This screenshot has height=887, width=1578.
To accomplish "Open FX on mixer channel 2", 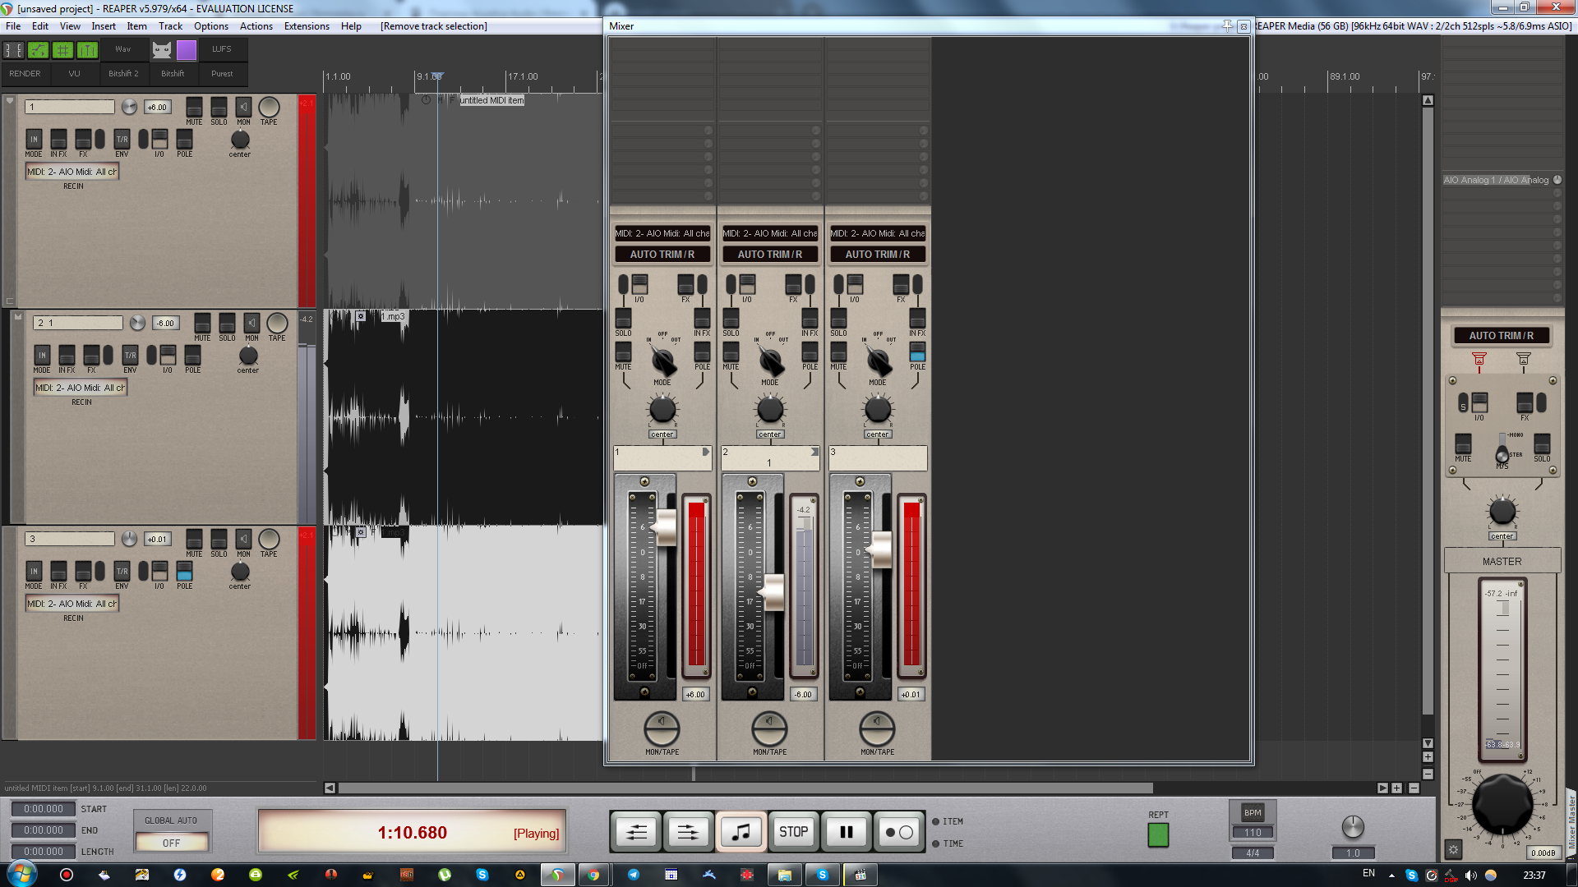I will [x=793, y=285].
